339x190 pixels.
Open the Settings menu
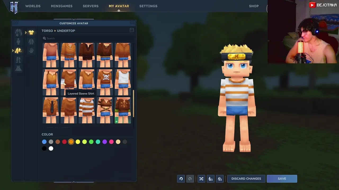148,6
